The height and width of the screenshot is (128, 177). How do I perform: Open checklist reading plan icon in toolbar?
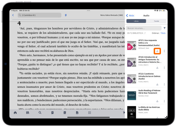pos(65,113)
